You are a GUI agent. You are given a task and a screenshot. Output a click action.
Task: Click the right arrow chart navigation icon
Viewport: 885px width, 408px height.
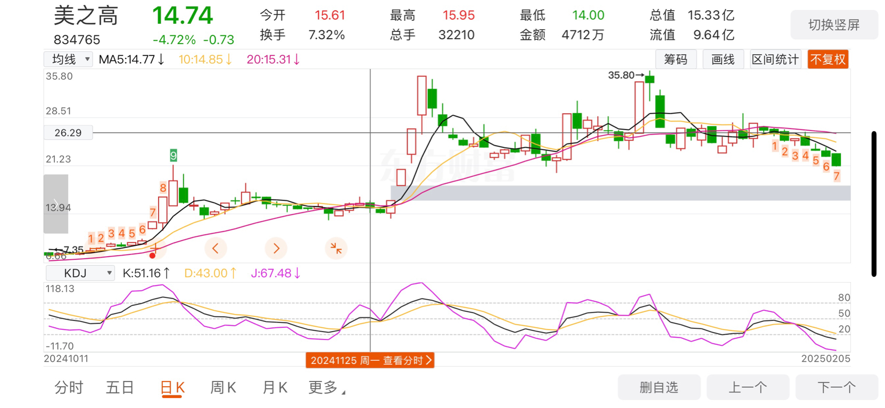click(x=276, y=248)
